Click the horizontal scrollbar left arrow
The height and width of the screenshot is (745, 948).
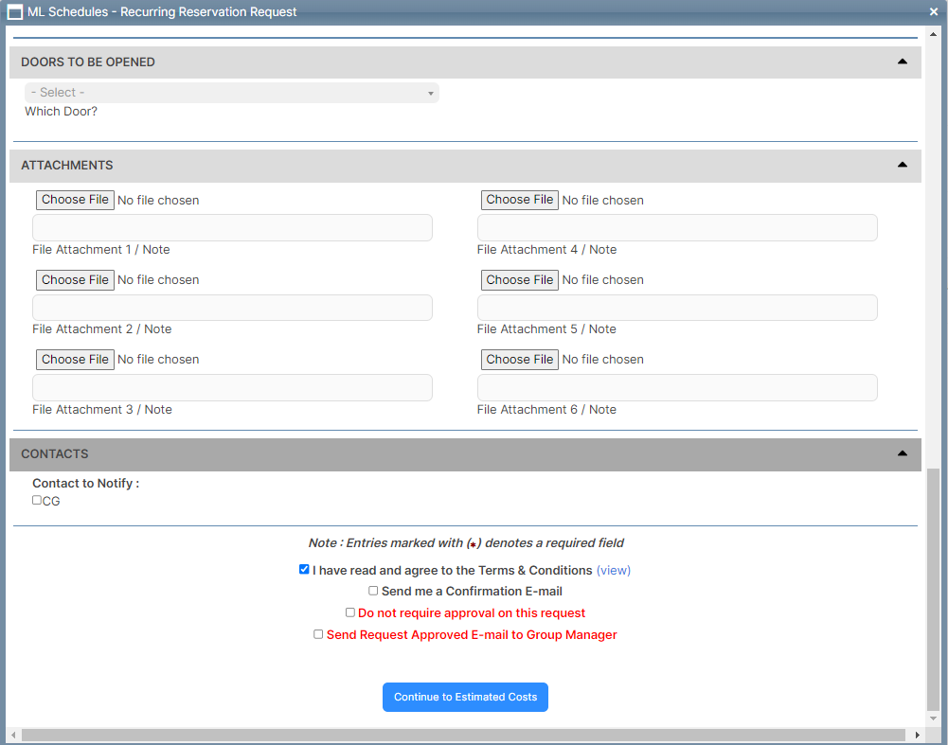[13, 735]
